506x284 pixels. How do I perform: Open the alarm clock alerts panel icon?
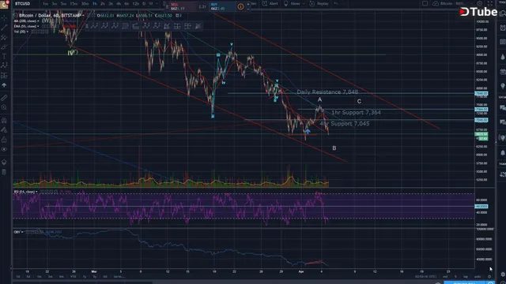503,28
